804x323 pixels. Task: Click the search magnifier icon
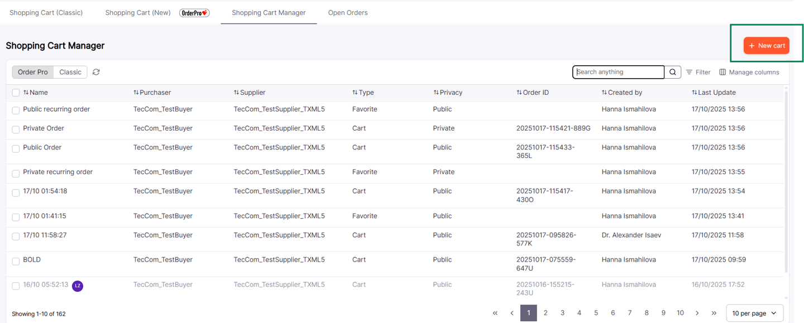pyautogui.click(x=672, y=72)
